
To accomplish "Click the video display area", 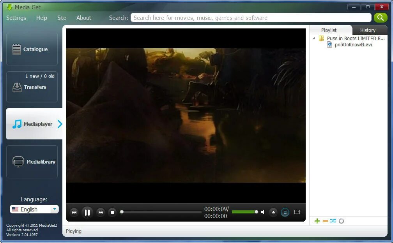I will tap(186, 115).
